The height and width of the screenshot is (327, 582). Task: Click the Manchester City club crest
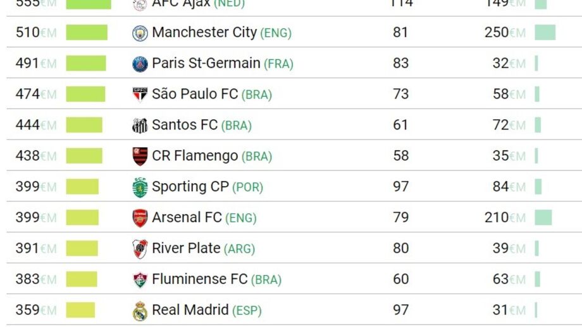pyautogui.click(x=140, y=33)
